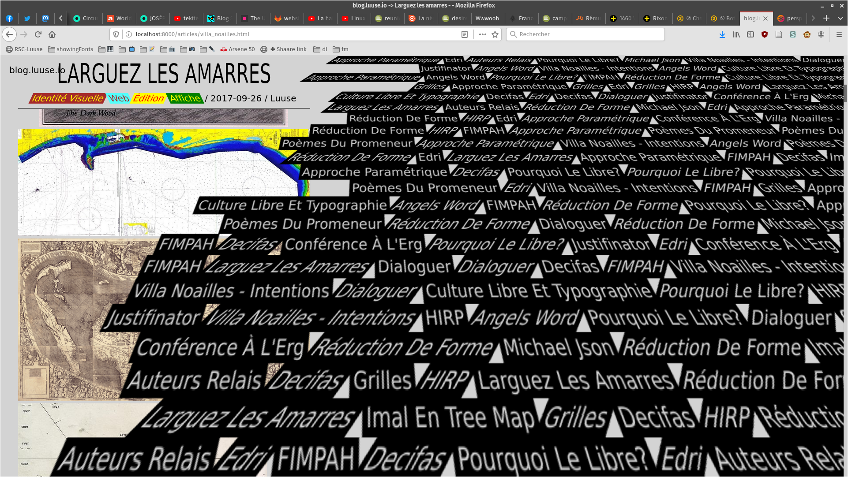Open the downloads arrow icon

point(722,34)
